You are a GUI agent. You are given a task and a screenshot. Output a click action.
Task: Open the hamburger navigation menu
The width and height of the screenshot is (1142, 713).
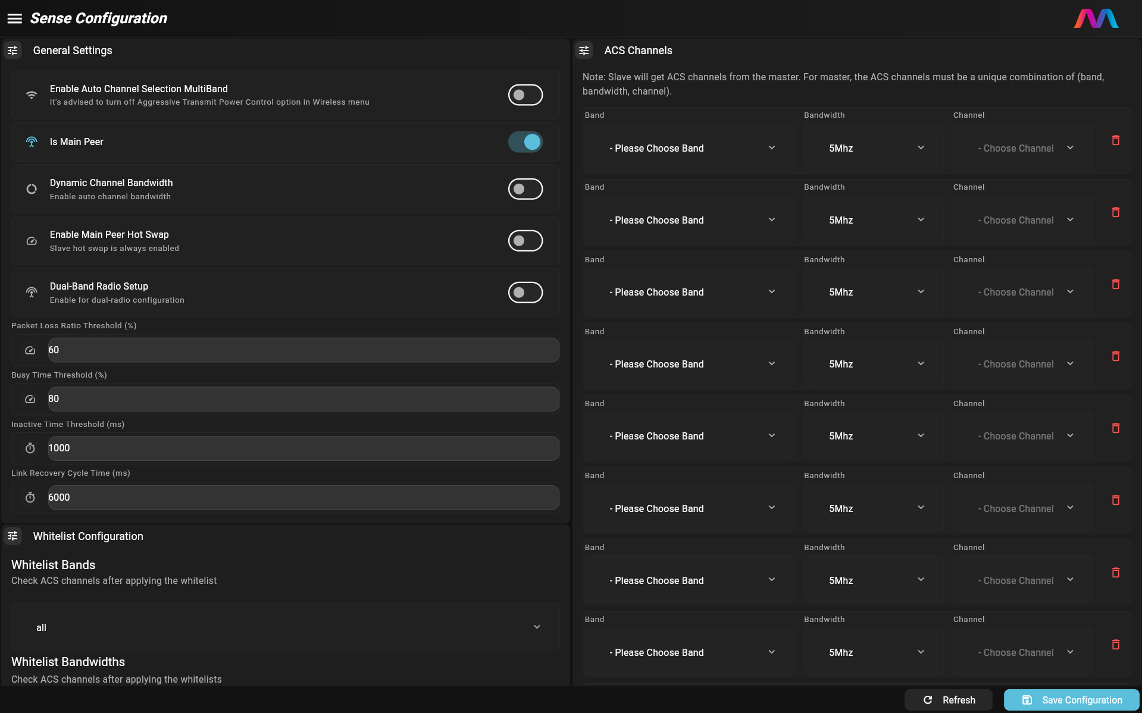tap(15, 18)
